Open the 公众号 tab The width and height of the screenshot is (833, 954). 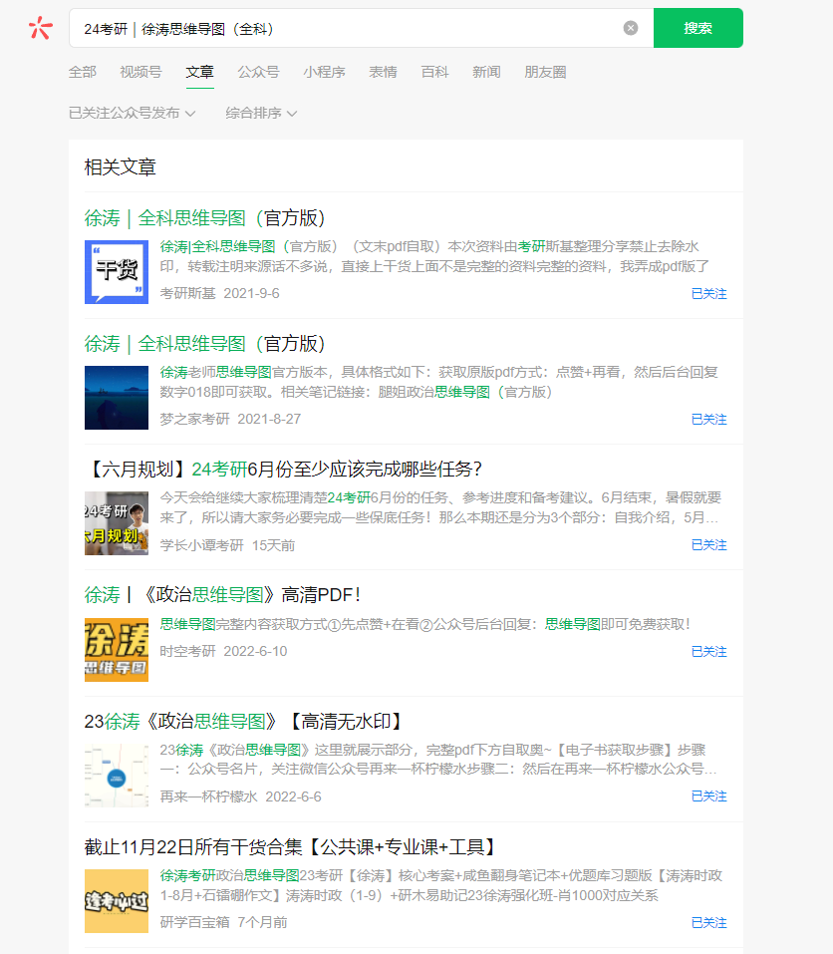point(258,72)
